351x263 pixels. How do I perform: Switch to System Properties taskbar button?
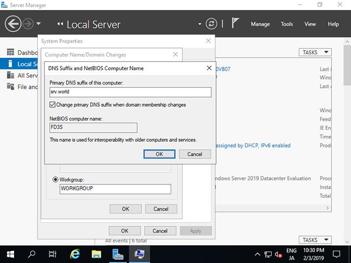click(139, 254)
